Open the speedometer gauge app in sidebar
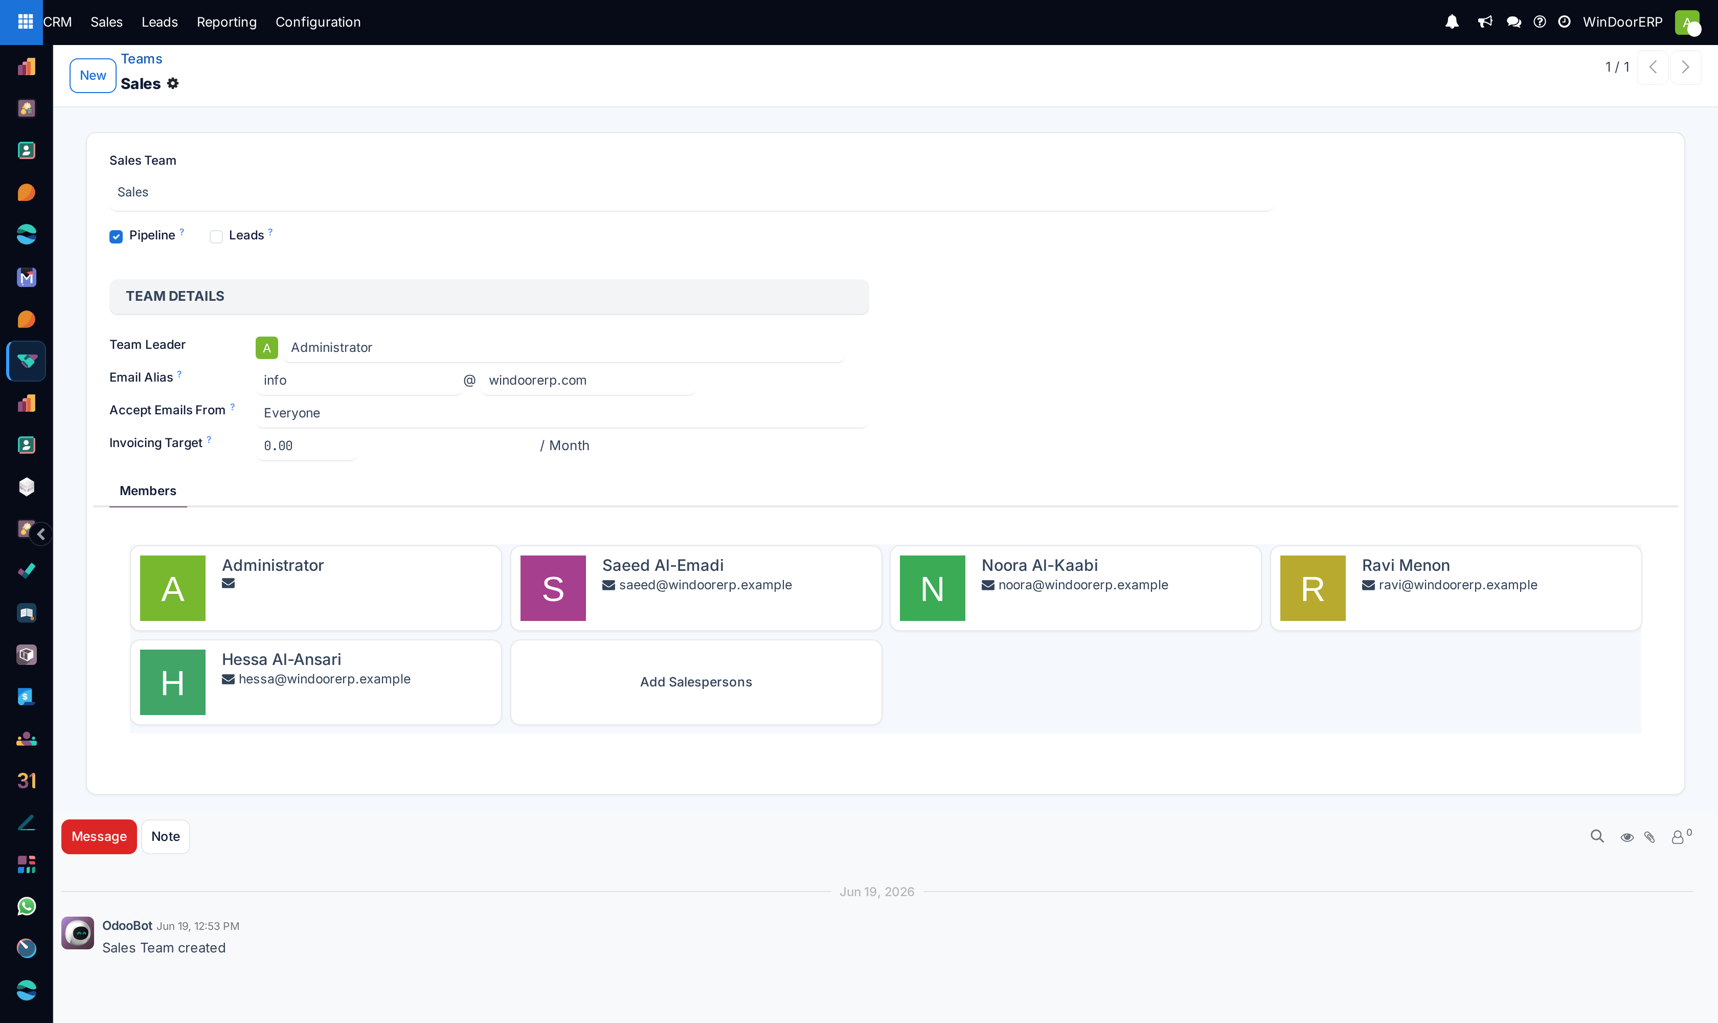 pos(26,948)
